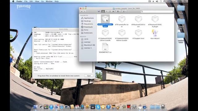This screenshot has width=198, height=111.
Task: Click the Kext Utility window title bar
Action: (63, 29)
